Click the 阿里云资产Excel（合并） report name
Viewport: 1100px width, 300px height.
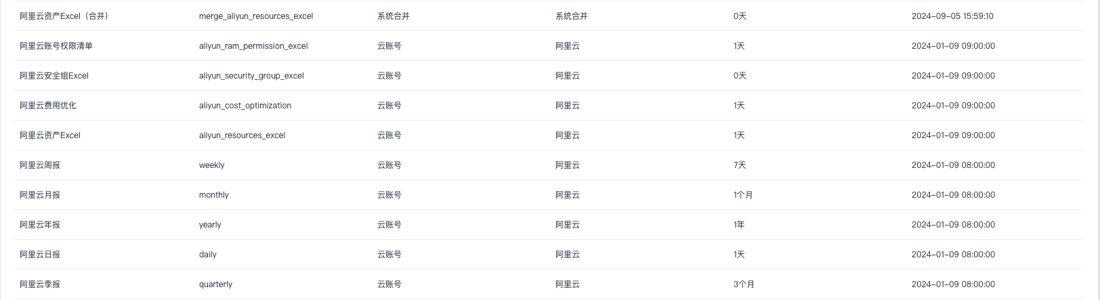pyautogui.click(x=64, y=16)
